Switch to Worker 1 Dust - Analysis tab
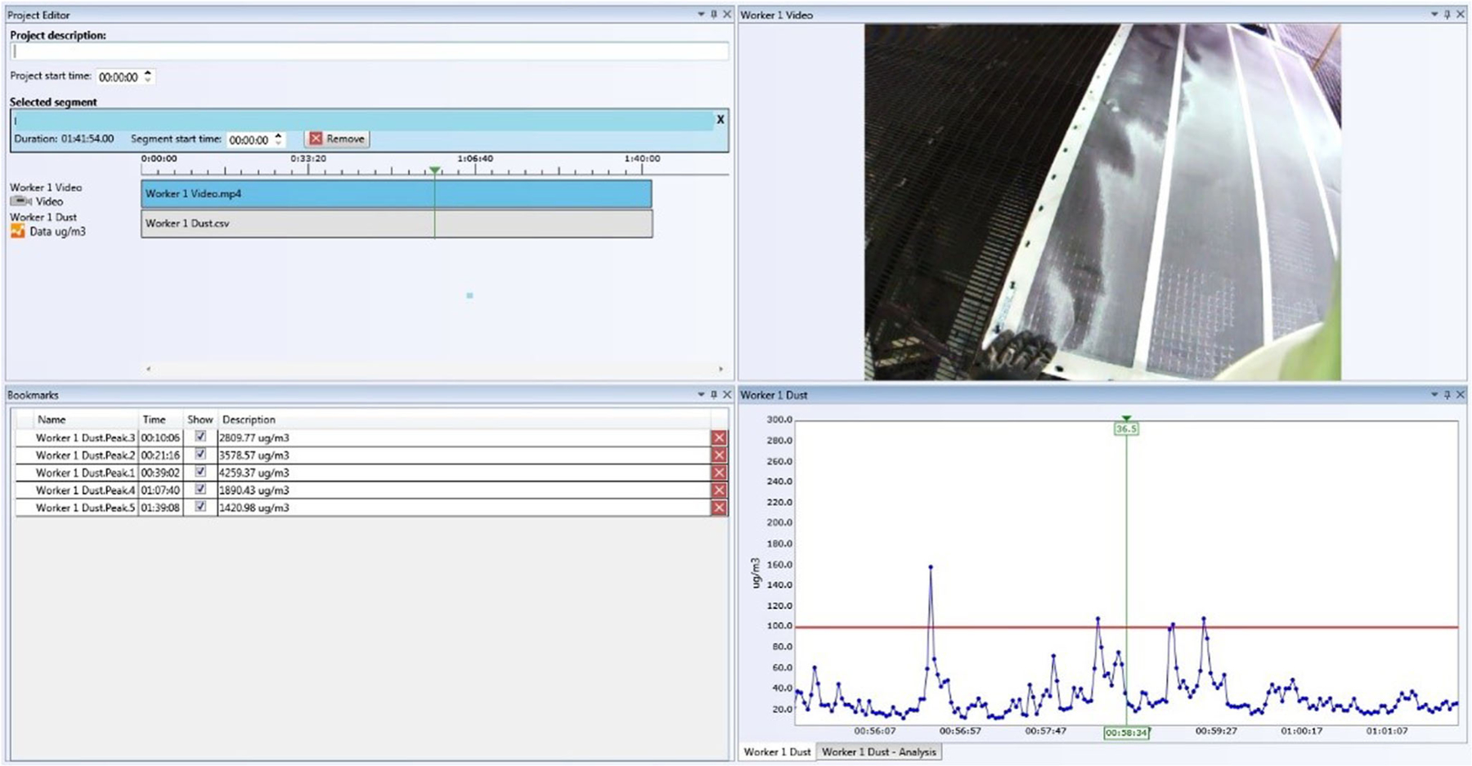 878,752
